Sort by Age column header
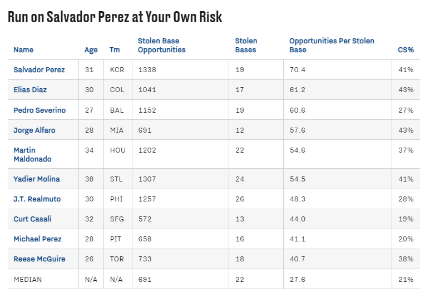 point(91,50)
